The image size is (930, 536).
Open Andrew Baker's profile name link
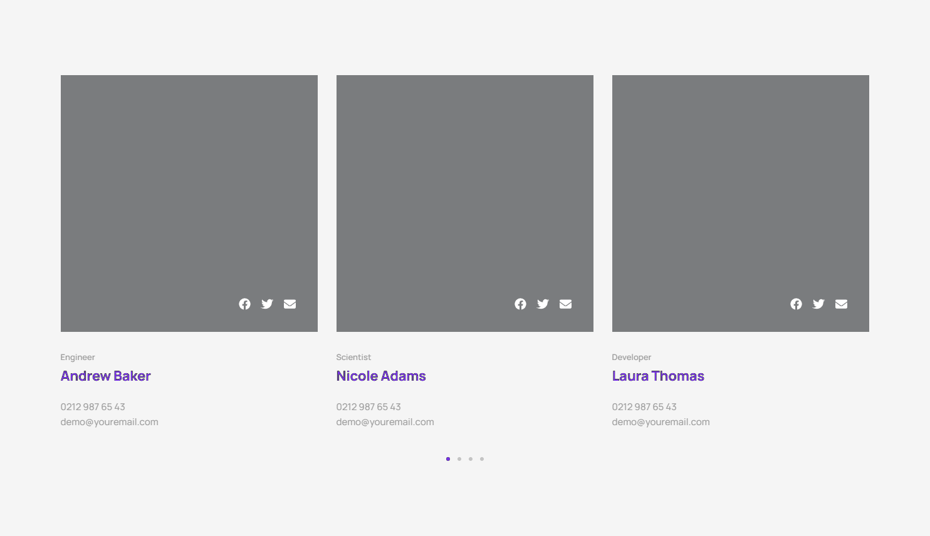tap(105, 376)
